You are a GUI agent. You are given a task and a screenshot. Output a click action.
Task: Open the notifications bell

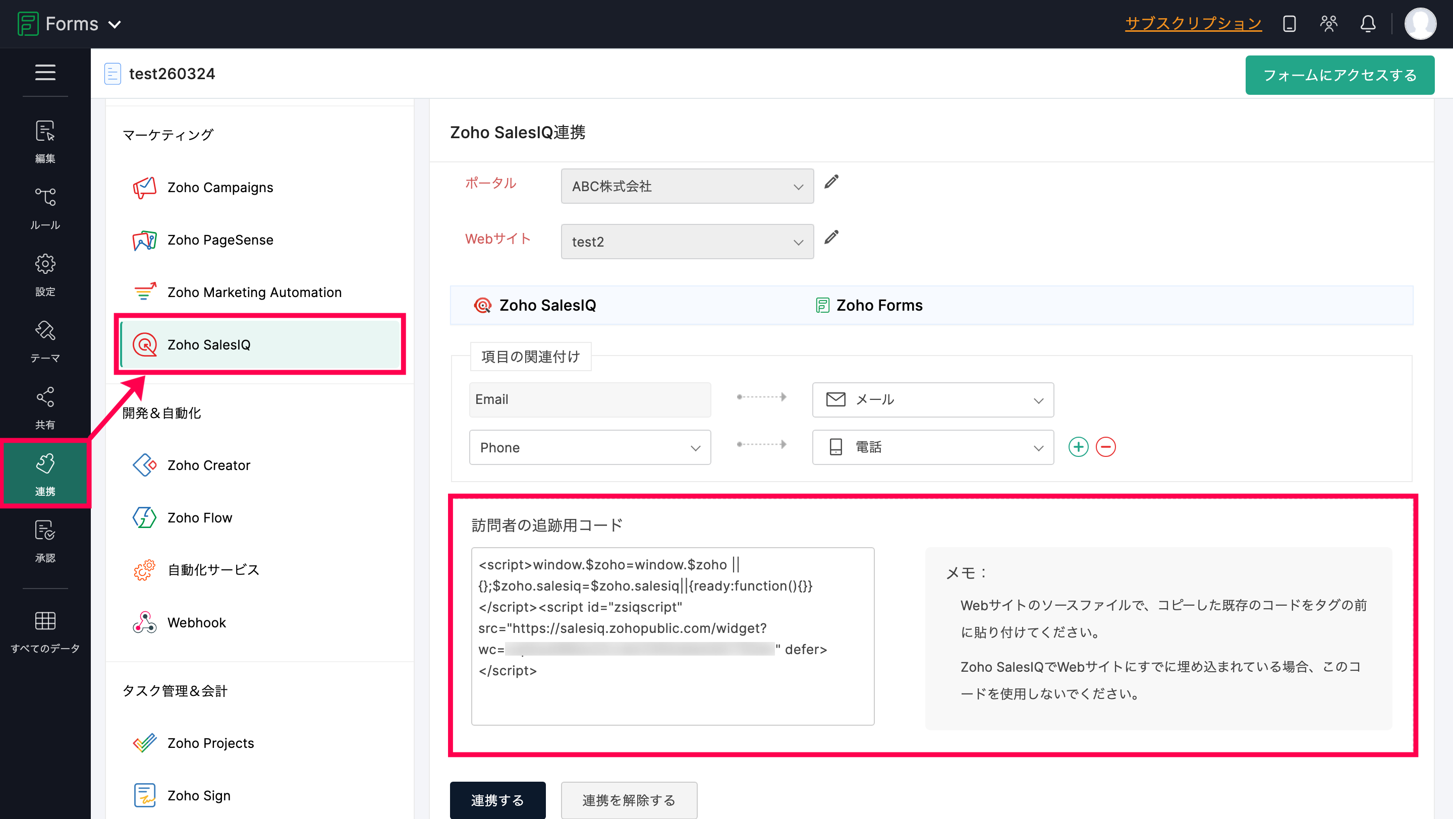coord(1368,24)
